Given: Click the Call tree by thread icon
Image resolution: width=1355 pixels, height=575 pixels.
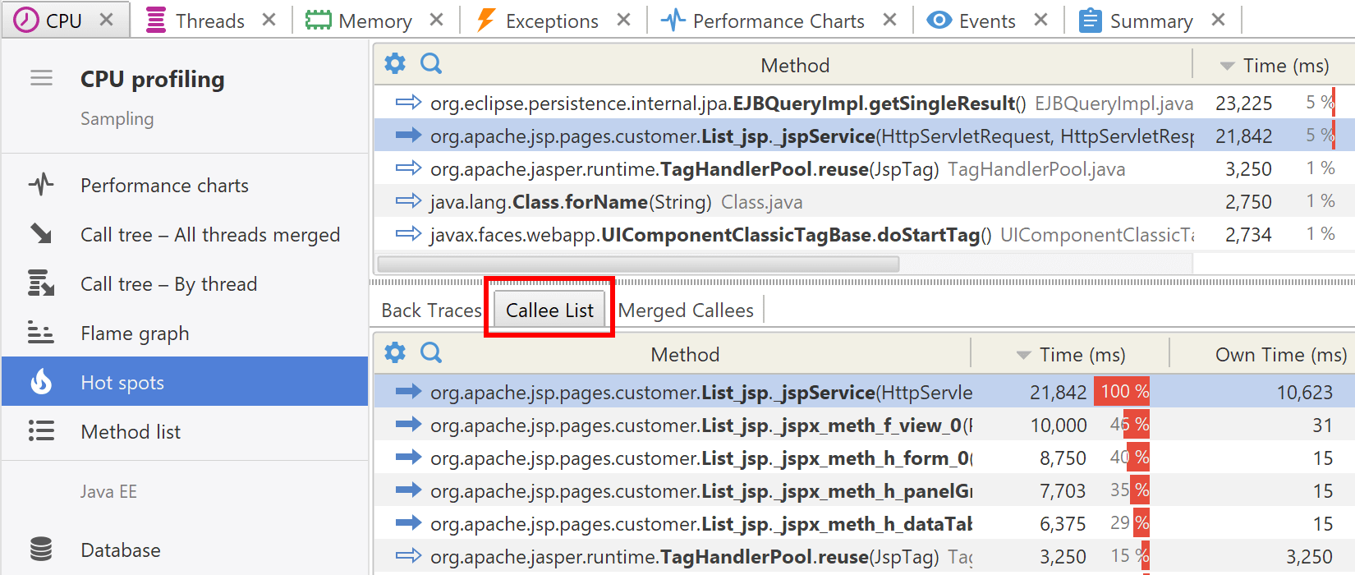Looking at the screenshot, I should coord(41,283).
